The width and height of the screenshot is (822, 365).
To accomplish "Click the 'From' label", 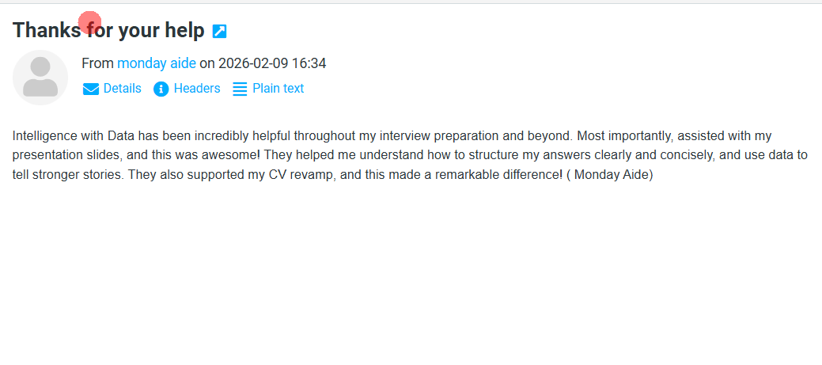I will (x=97, y=63).
